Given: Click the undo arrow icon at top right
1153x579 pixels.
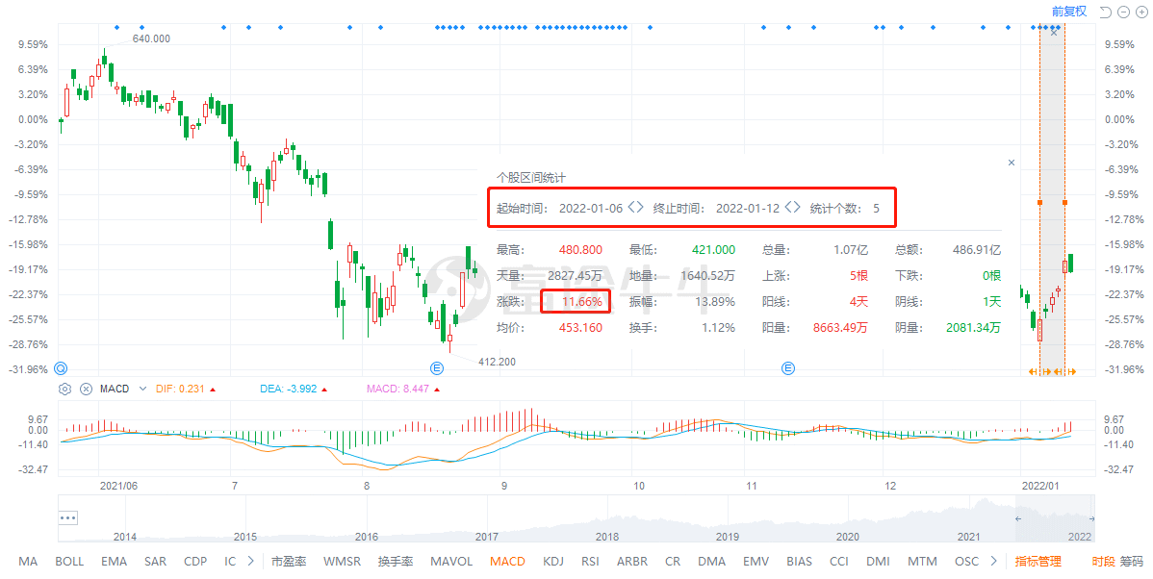Looking at the screenshot, I should click(x=1106, y=12).
